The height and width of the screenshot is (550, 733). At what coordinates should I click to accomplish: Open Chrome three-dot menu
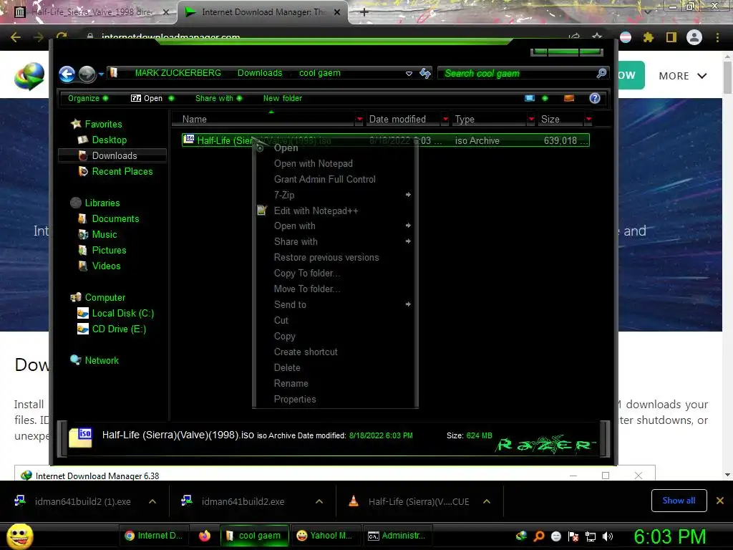tap(717, 37)
